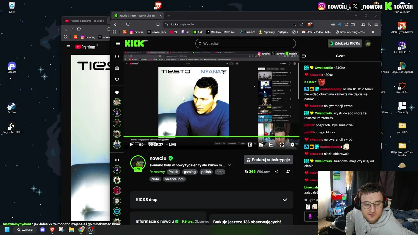The height and width of the screenshot is (235, 418).
Task: Play the Kick stream video
Action: point(131,144)
